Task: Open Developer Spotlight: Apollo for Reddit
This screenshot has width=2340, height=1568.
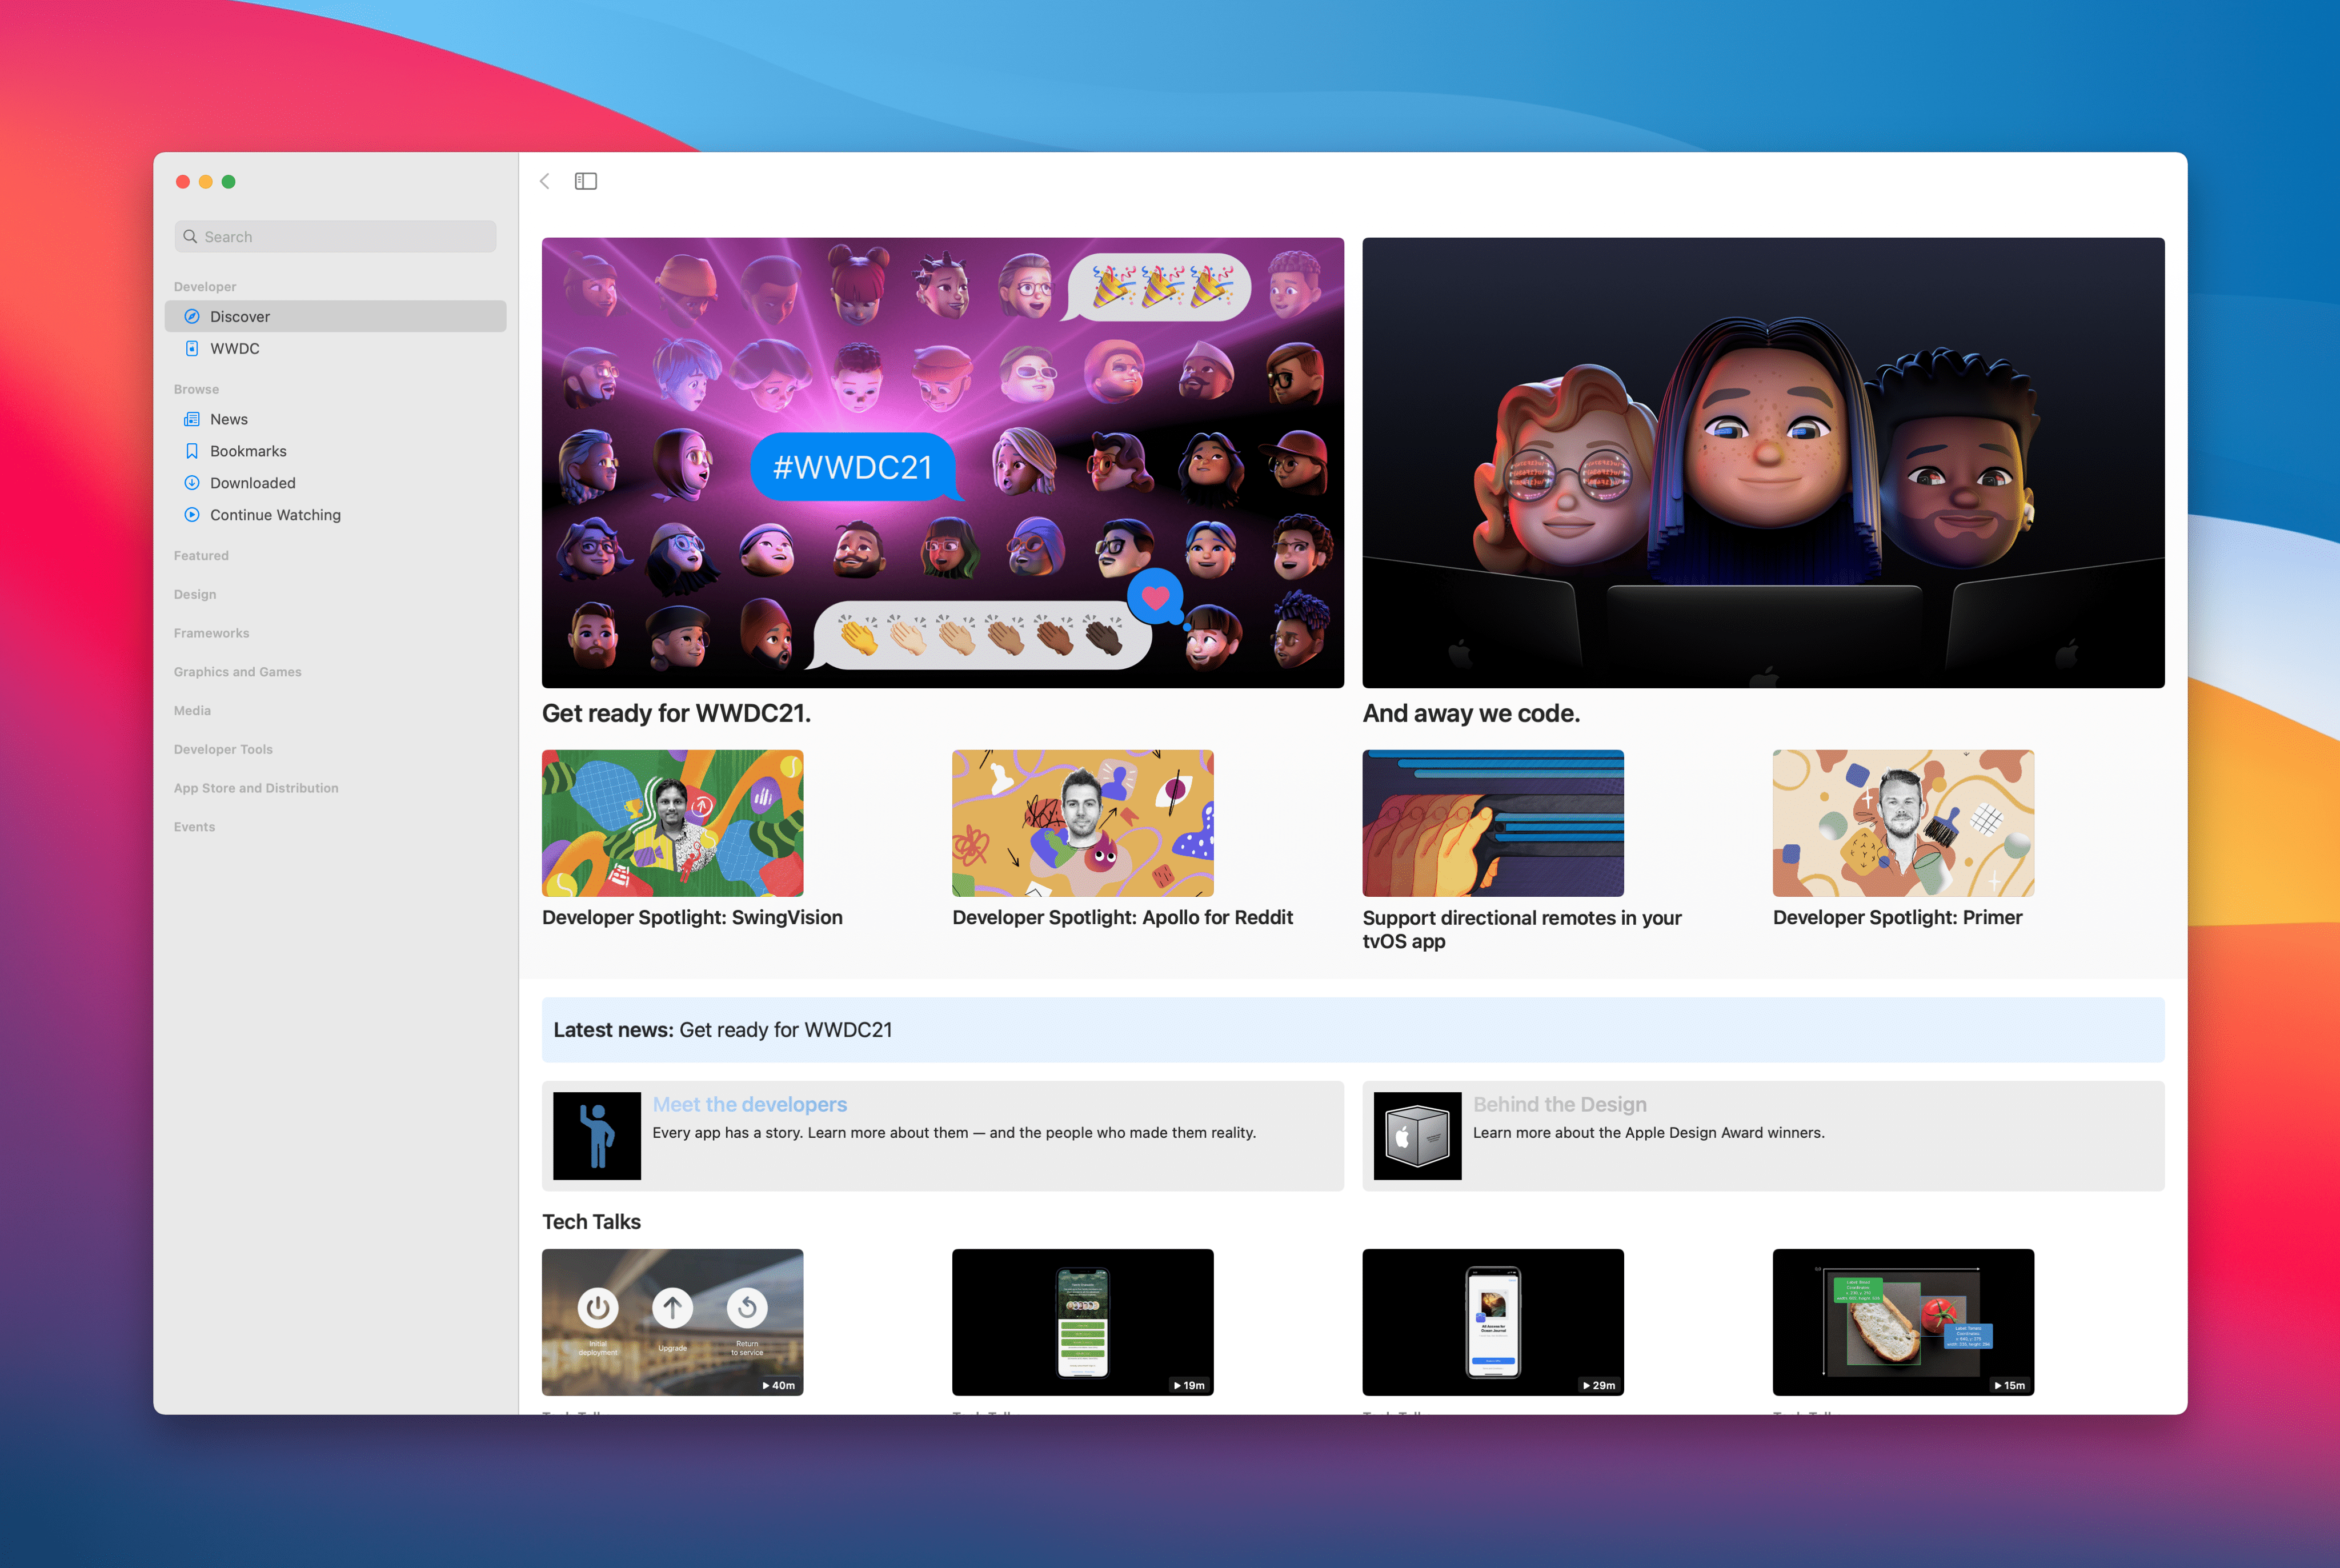Action: (1082, 823)
